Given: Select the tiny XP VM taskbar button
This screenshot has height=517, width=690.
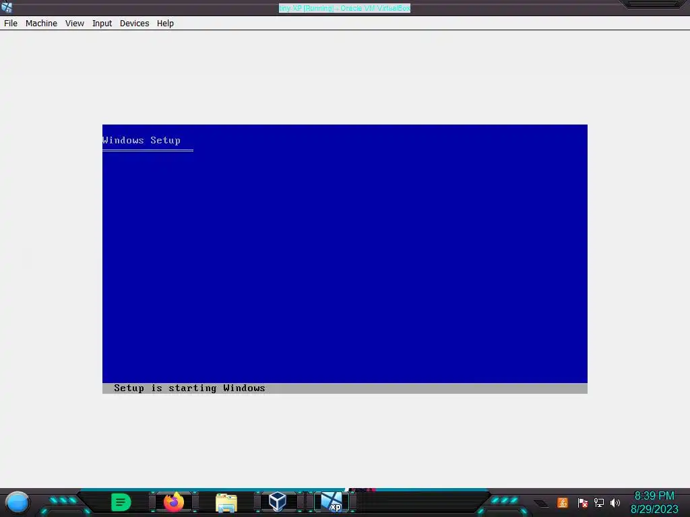Looking at the screenshot, I should (332, 502).
